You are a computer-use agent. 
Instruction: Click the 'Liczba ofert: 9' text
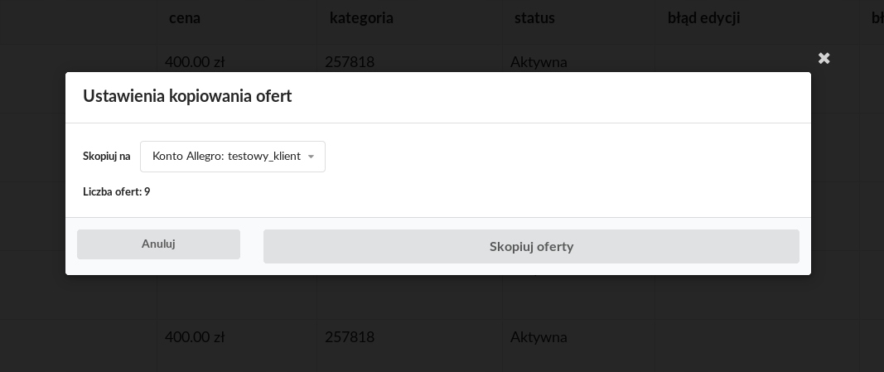tap(116, 192)
